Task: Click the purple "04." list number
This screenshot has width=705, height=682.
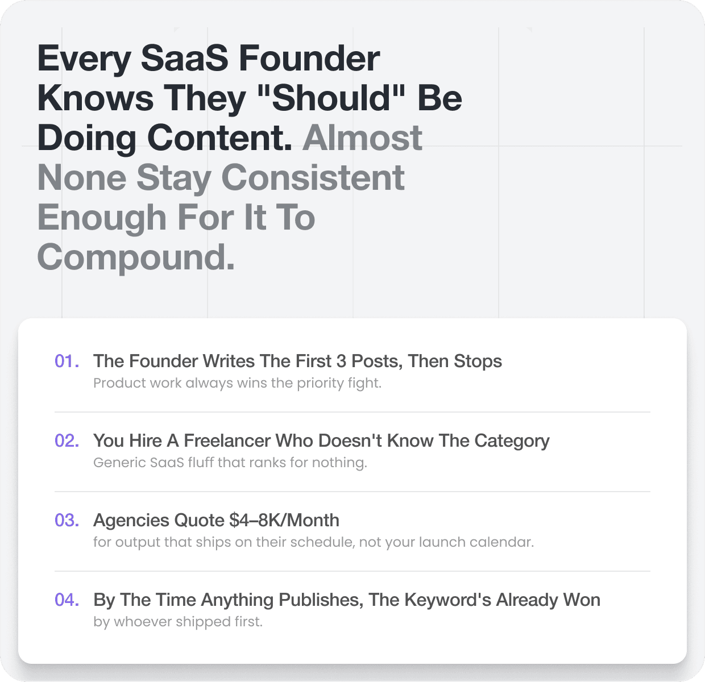Action: [67, 600]
